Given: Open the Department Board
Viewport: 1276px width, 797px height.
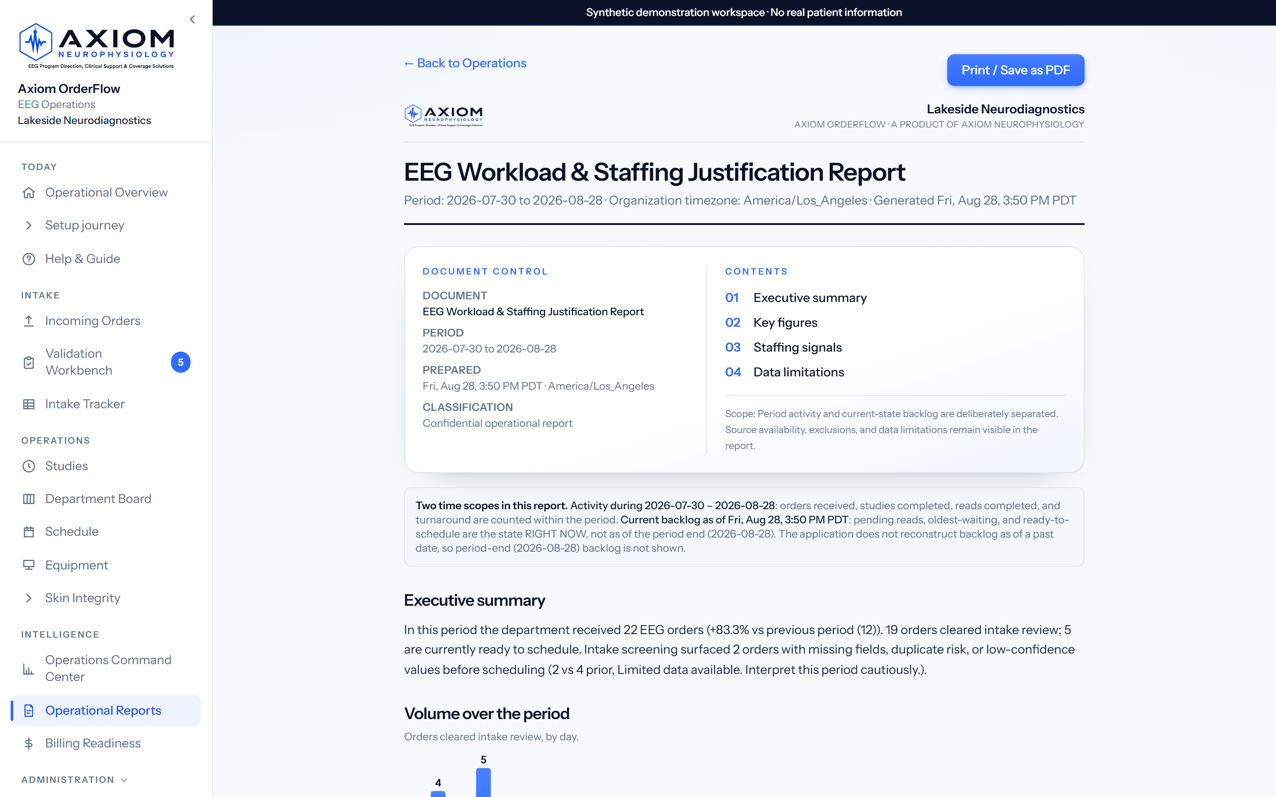Looking at the screenshot, I should click(x=106, y=499).
